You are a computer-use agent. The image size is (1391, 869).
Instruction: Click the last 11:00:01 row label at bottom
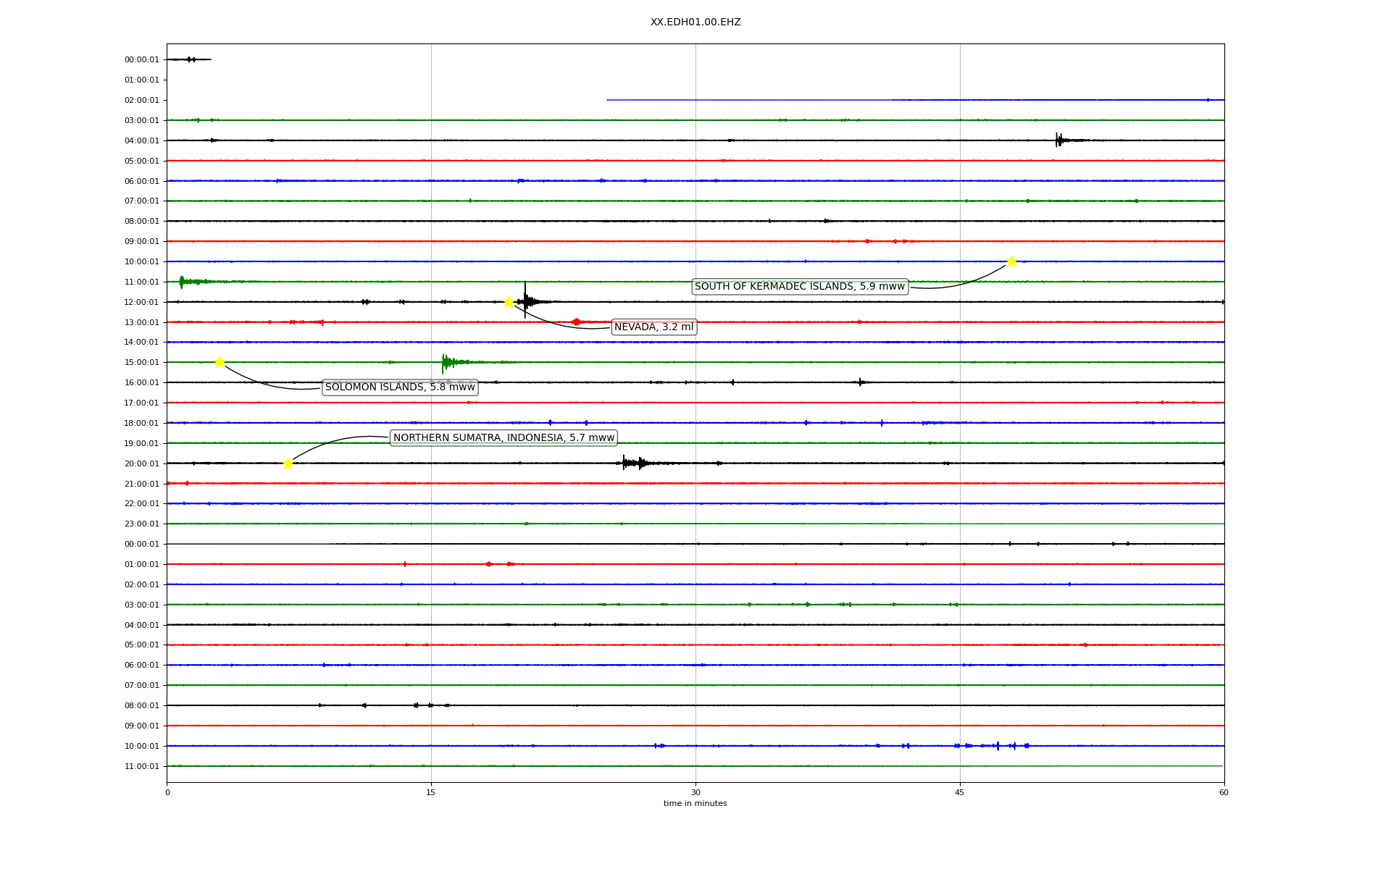[141, 766]
